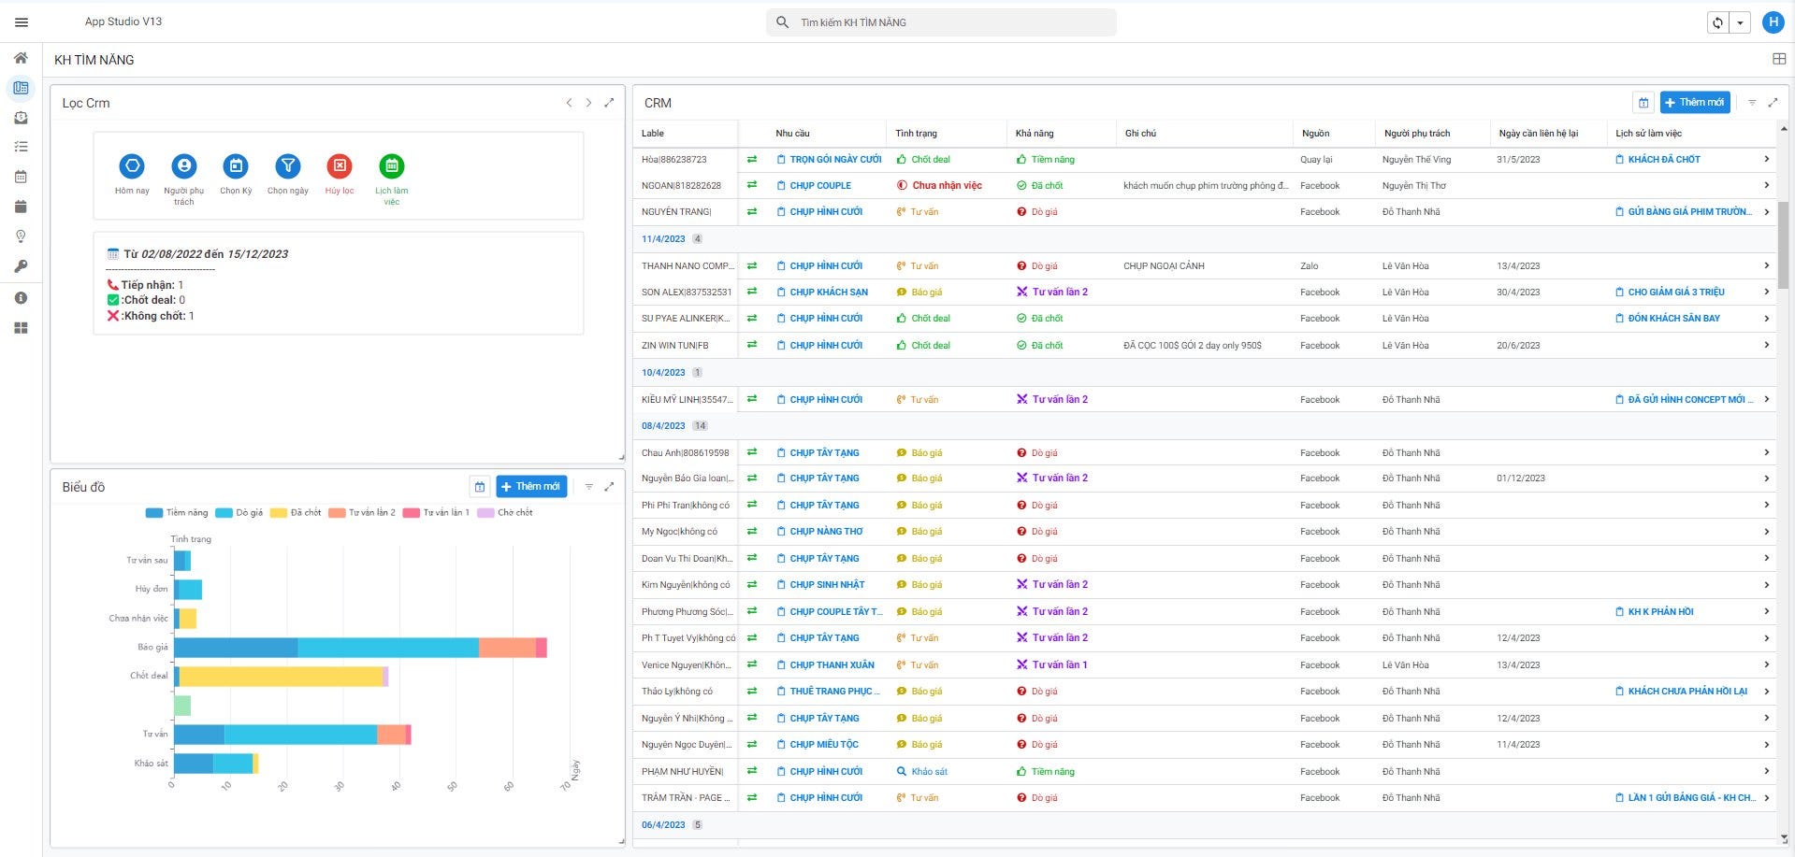1795x857 pixels.
Task: Go to the home icon in the sidebar
Action: pos(21,58)
